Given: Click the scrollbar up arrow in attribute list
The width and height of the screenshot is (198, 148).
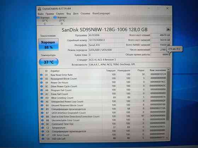Looking at the screenshot, I should [168, 70].
